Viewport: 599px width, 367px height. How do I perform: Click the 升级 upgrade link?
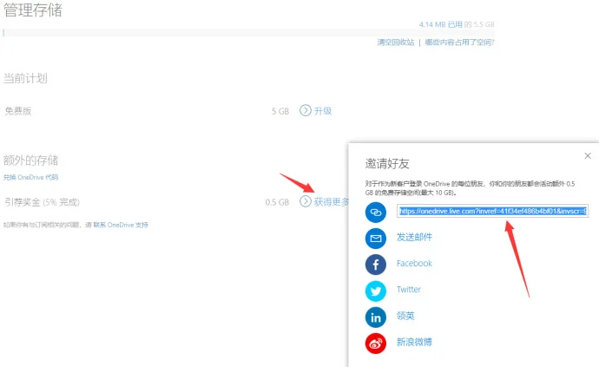(323, 111)
